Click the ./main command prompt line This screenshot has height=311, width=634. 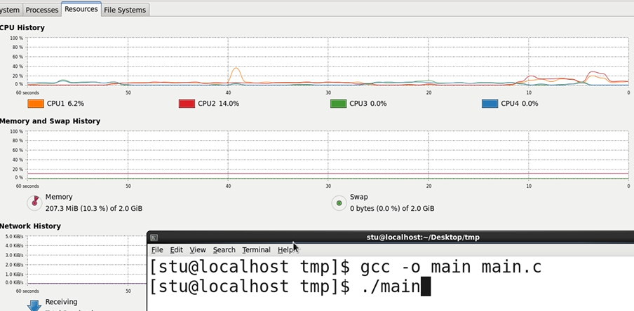pos(290,287)
